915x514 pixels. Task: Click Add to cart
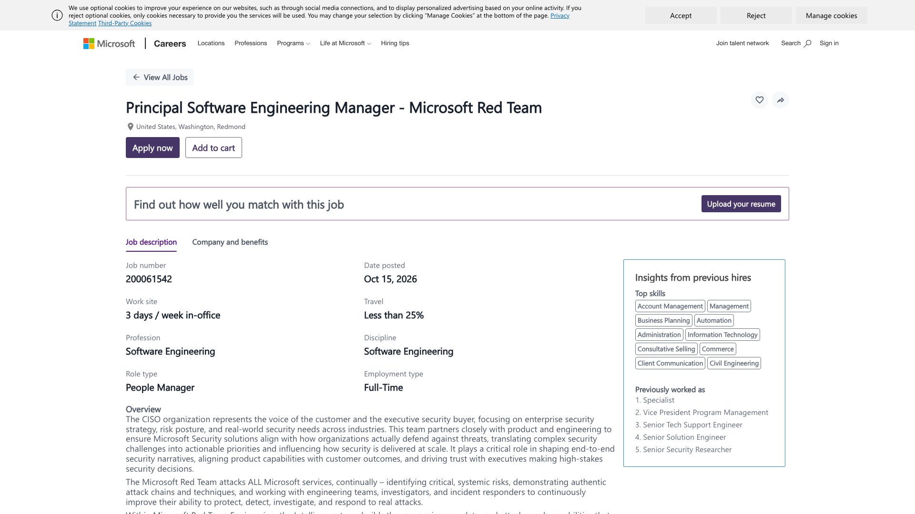(x=213, y=148)
